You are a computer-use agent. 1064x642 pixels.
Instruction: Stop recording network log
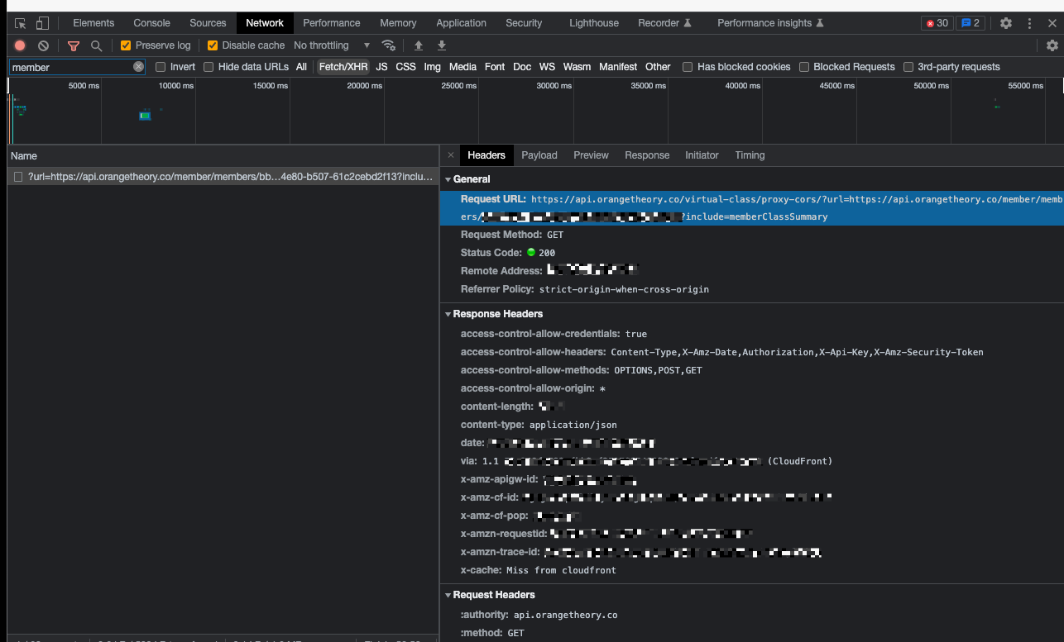(x=20, y=45)
